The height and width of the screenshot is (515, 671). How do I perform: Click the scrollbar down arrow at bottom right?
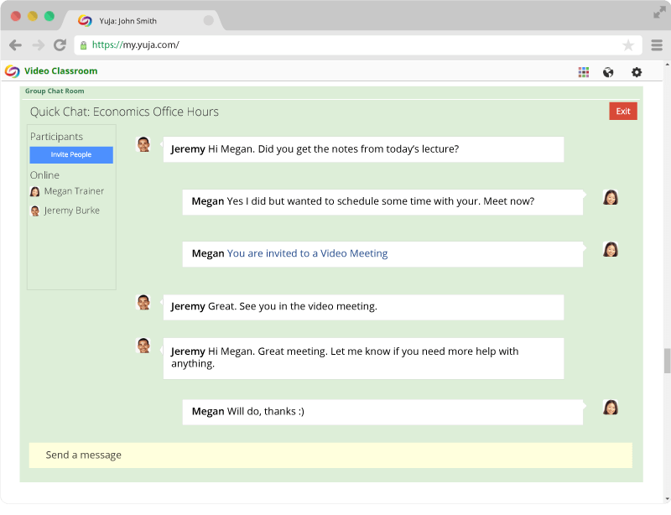[x=668, y=499]
